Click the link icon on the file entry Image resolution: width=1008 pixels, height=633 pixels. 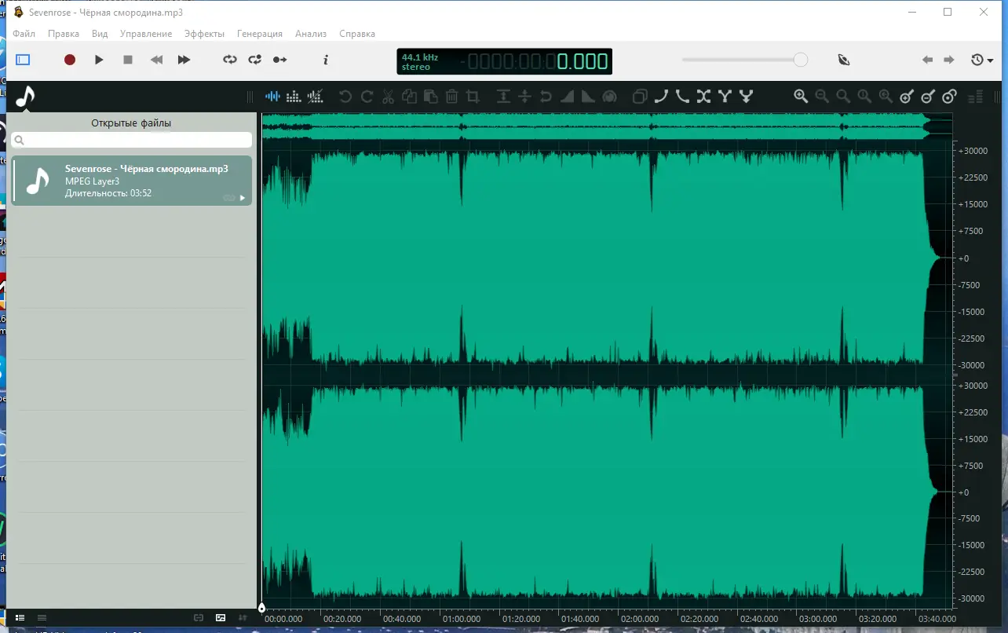[x=229, y=198]
